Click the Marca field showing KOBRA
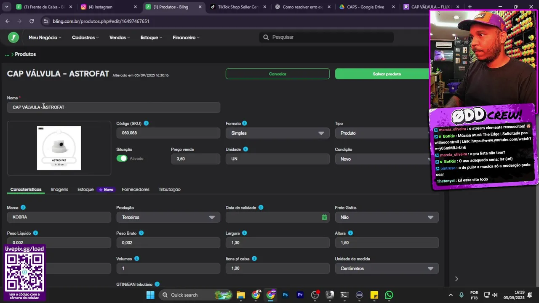 tap(59, 217)
